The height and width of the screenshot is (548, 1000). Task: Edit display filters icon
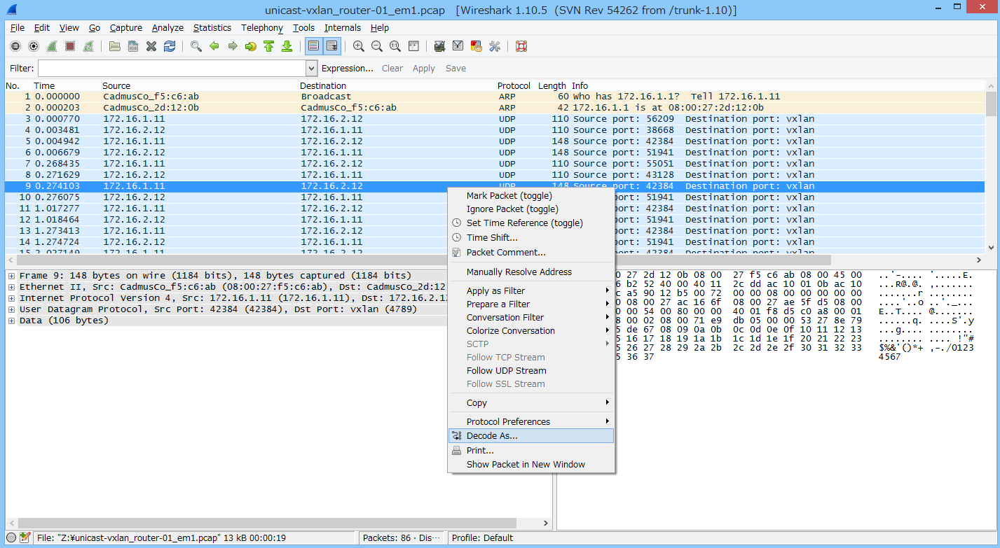pos(458,46)
